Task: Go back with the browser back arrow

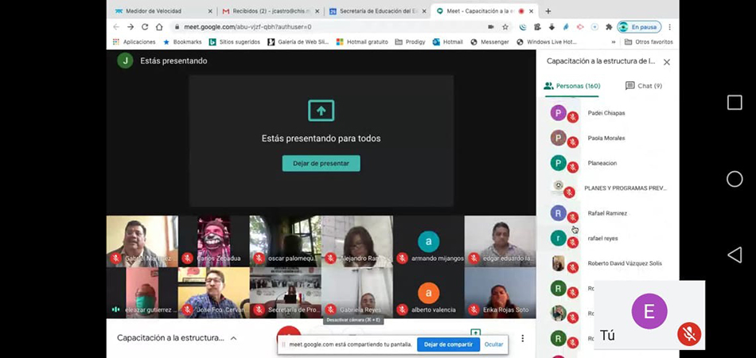Action: [x=116, y=27]
